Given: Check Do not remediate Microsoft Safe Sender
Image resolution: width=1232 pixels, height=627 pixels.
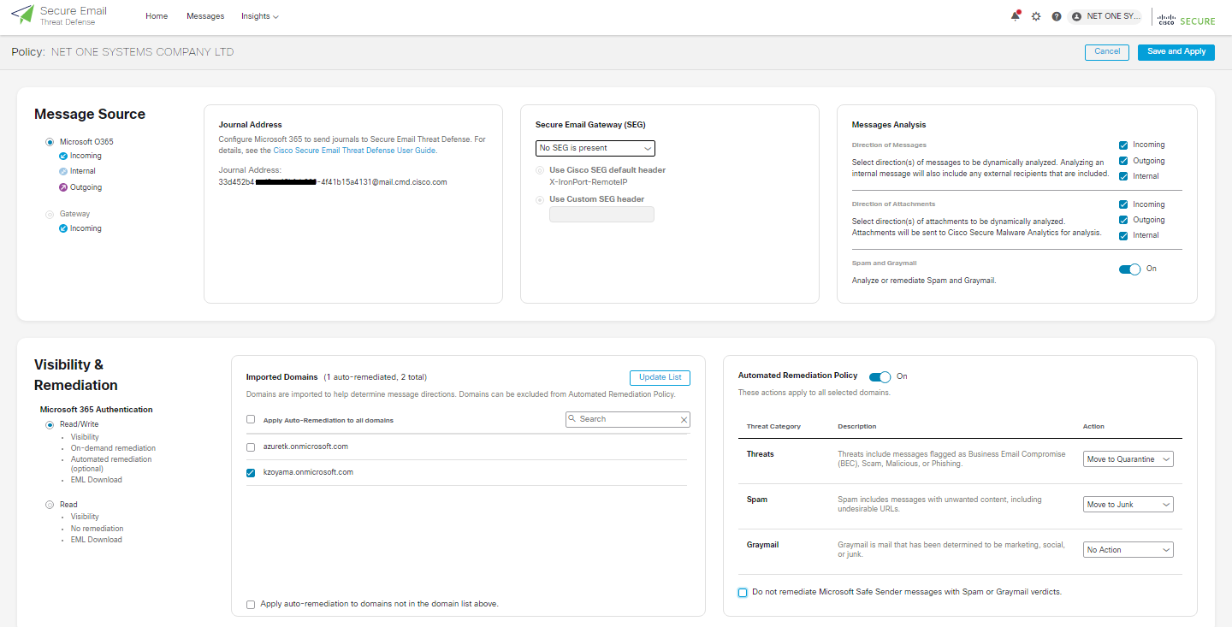Looking at the screenshot, I should tap(743, 593).
